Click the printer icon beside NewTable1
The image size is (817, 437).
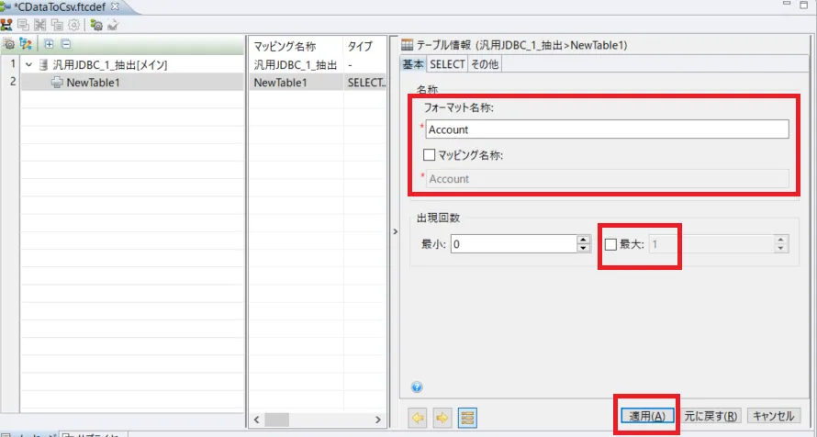(57, 83)
